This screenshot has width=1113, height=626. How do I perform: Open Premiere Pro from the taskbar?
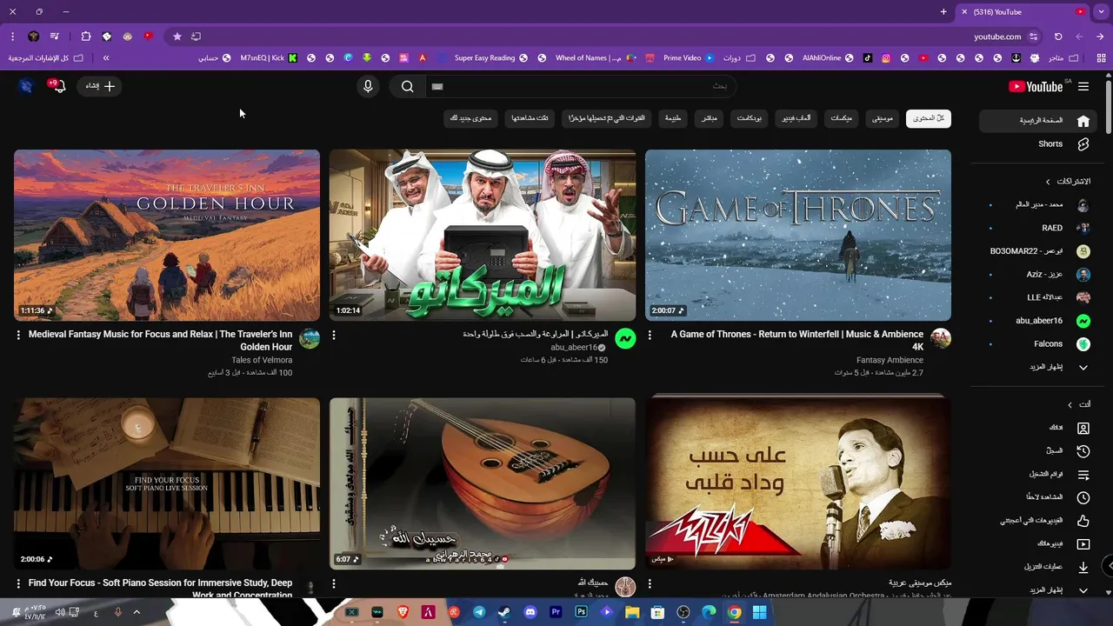pos(556,612)
